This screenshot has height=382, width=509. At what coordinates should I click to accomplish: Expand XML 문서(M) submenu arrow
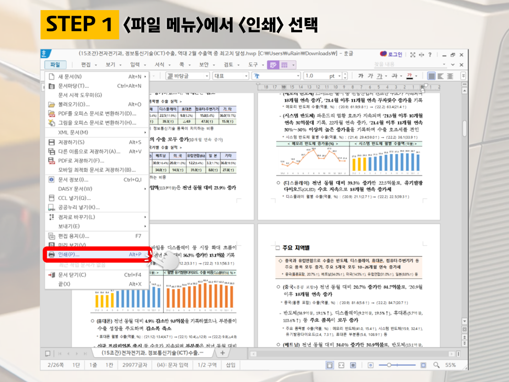point(145,132)
